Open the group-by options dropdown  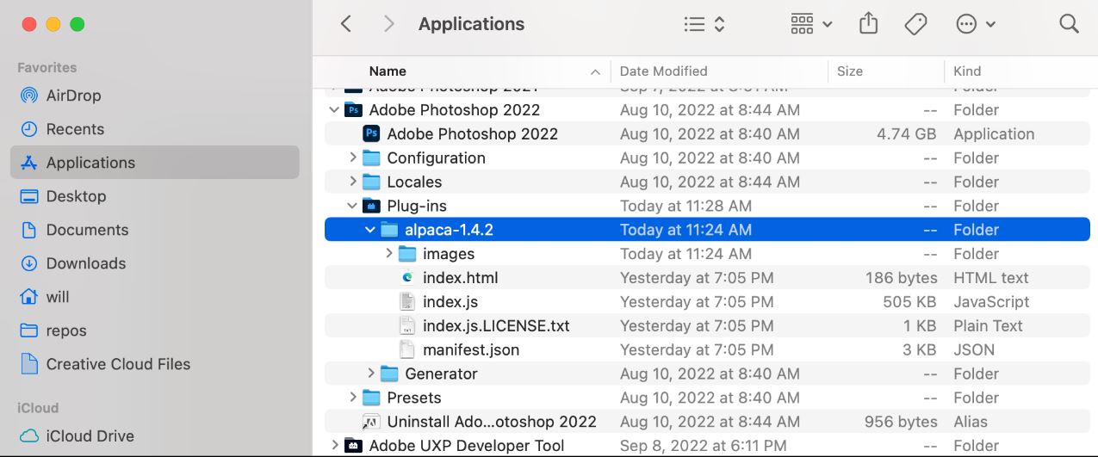pos(811,24)
